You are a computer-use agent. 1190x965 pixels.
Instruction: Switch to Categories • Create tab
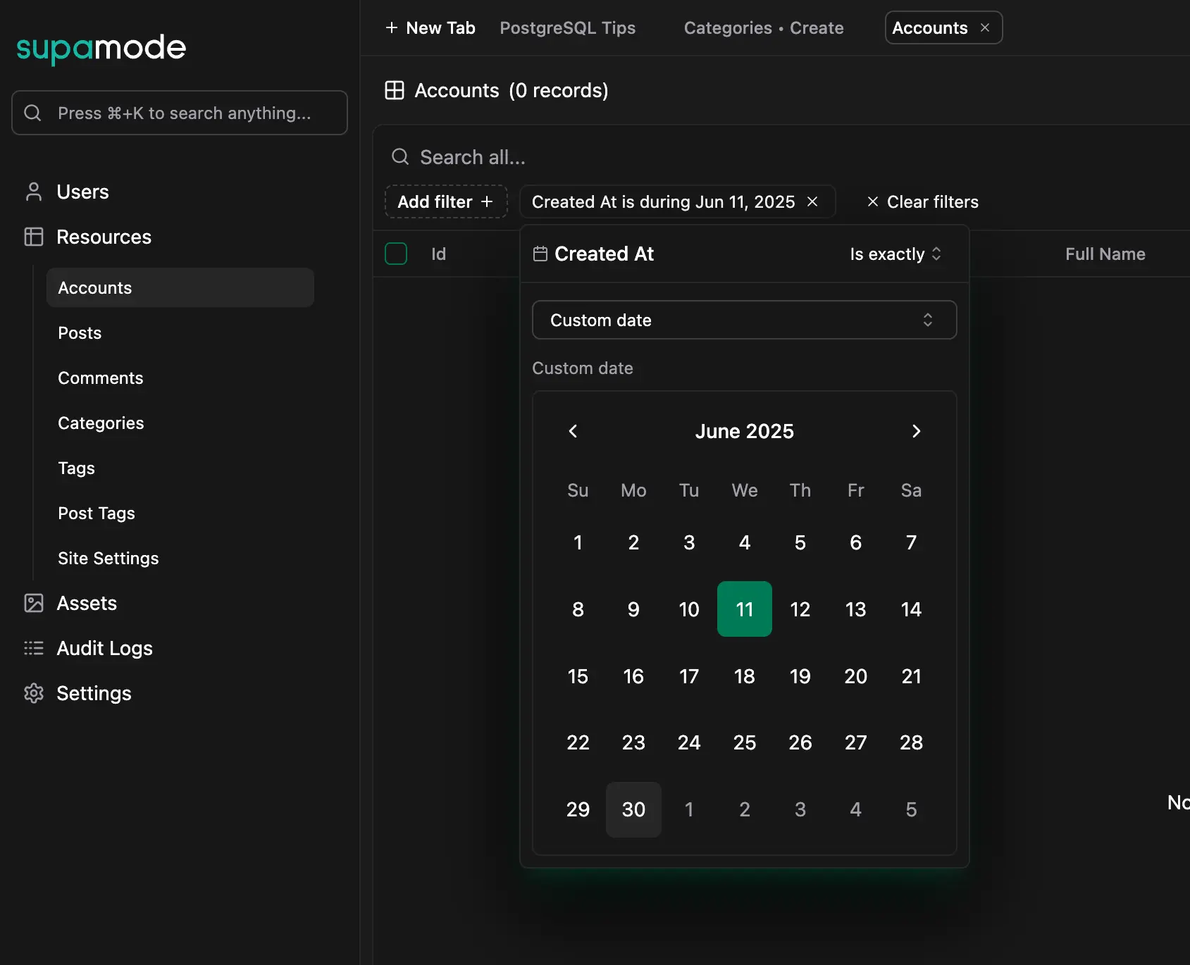(763, 28)
